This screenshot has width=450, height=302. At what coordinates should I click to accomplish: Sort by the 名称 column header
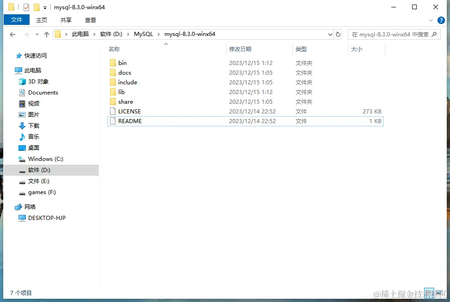coord(114,49)
